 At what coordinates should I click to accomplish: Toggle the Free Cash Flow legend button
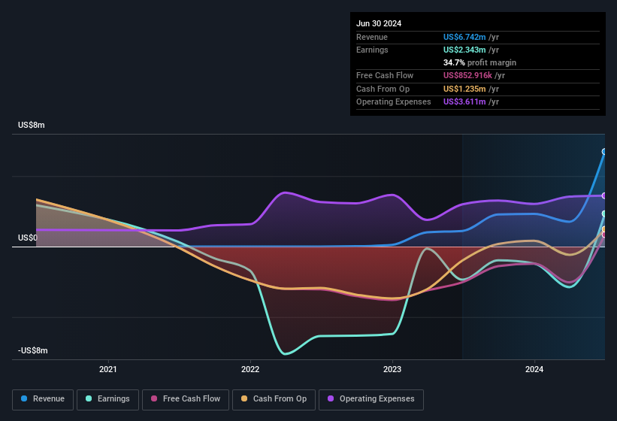186,399
